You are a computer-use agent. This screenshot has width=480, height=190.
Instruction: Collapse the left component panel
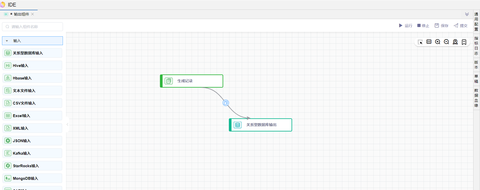click(x=67, y=124)
